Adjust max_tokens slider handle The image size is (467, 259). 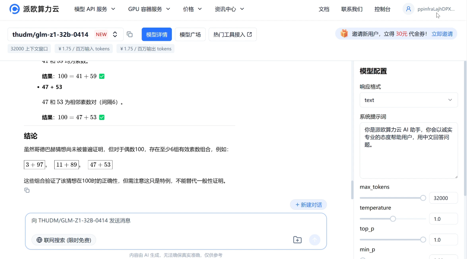pos(423,198)
